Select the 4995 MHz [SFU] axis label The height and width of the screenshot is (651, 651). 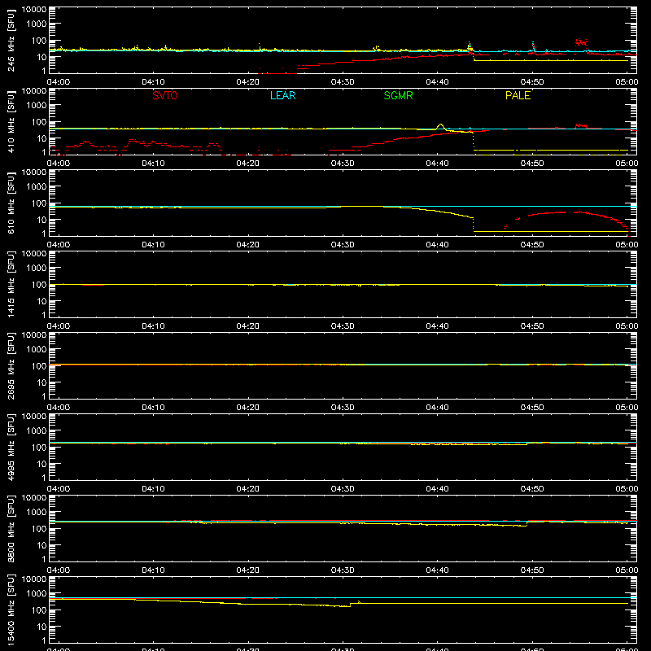[x=11, y=447]
